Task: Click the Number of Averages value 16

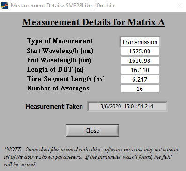Action: pos(140,89)
